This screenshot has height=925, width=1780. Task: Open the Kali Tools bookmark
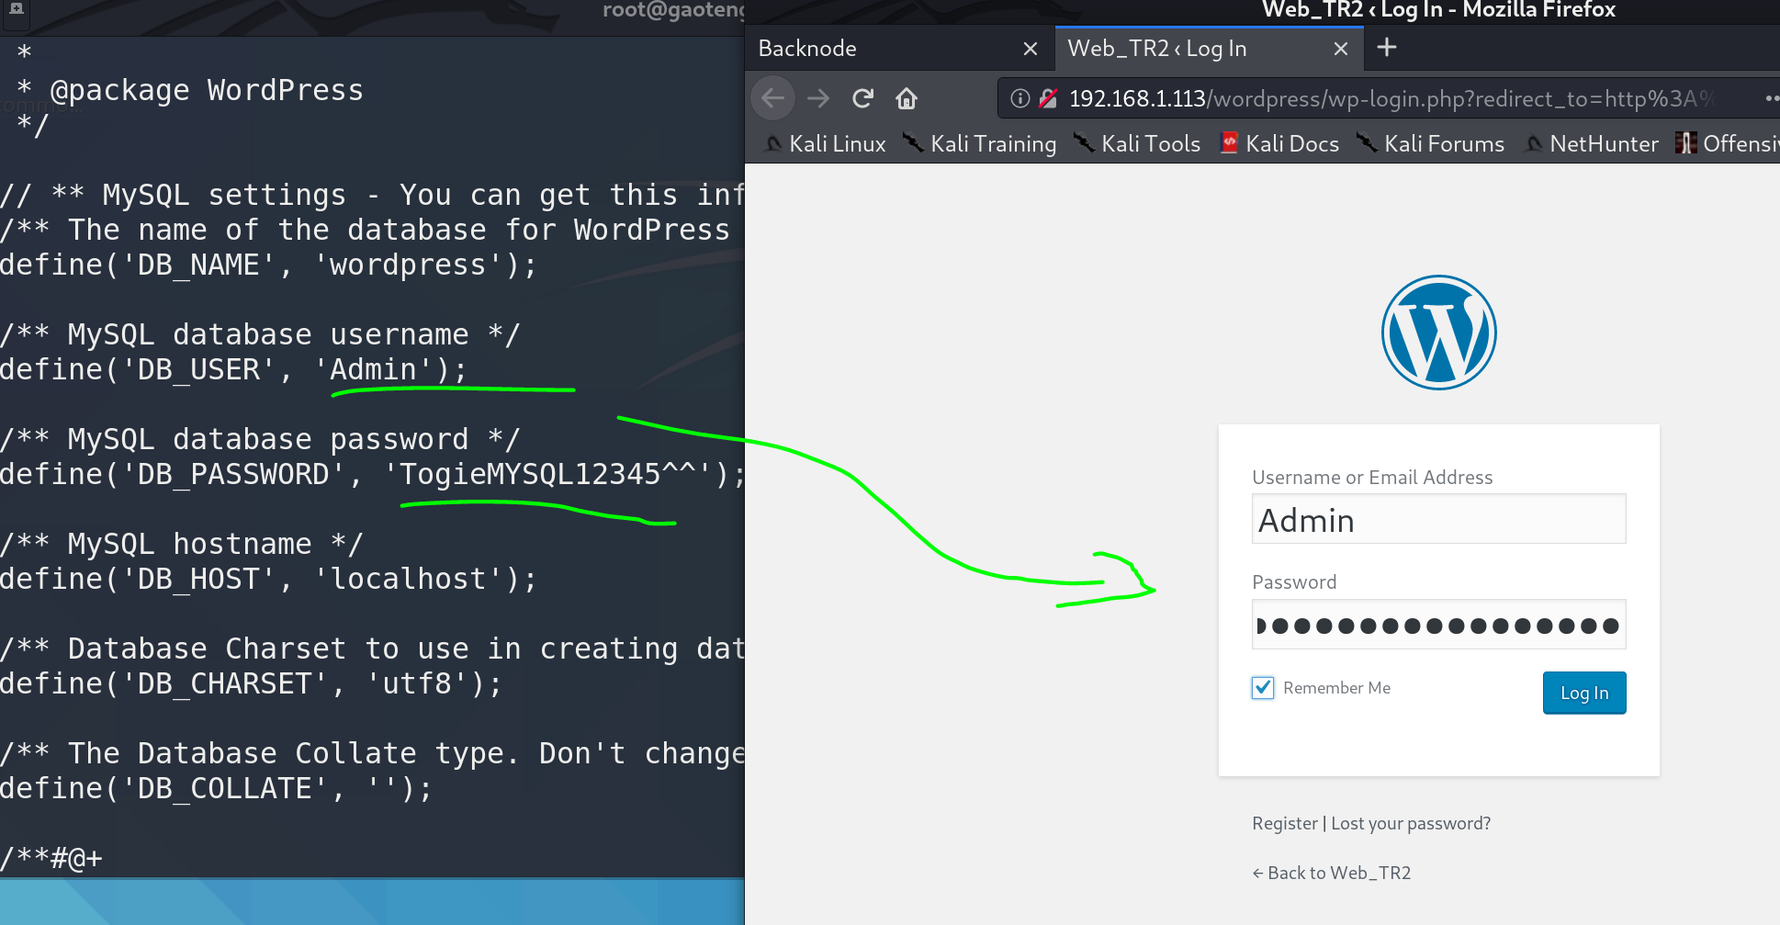pyautogui.click(x=1138, y=144)
